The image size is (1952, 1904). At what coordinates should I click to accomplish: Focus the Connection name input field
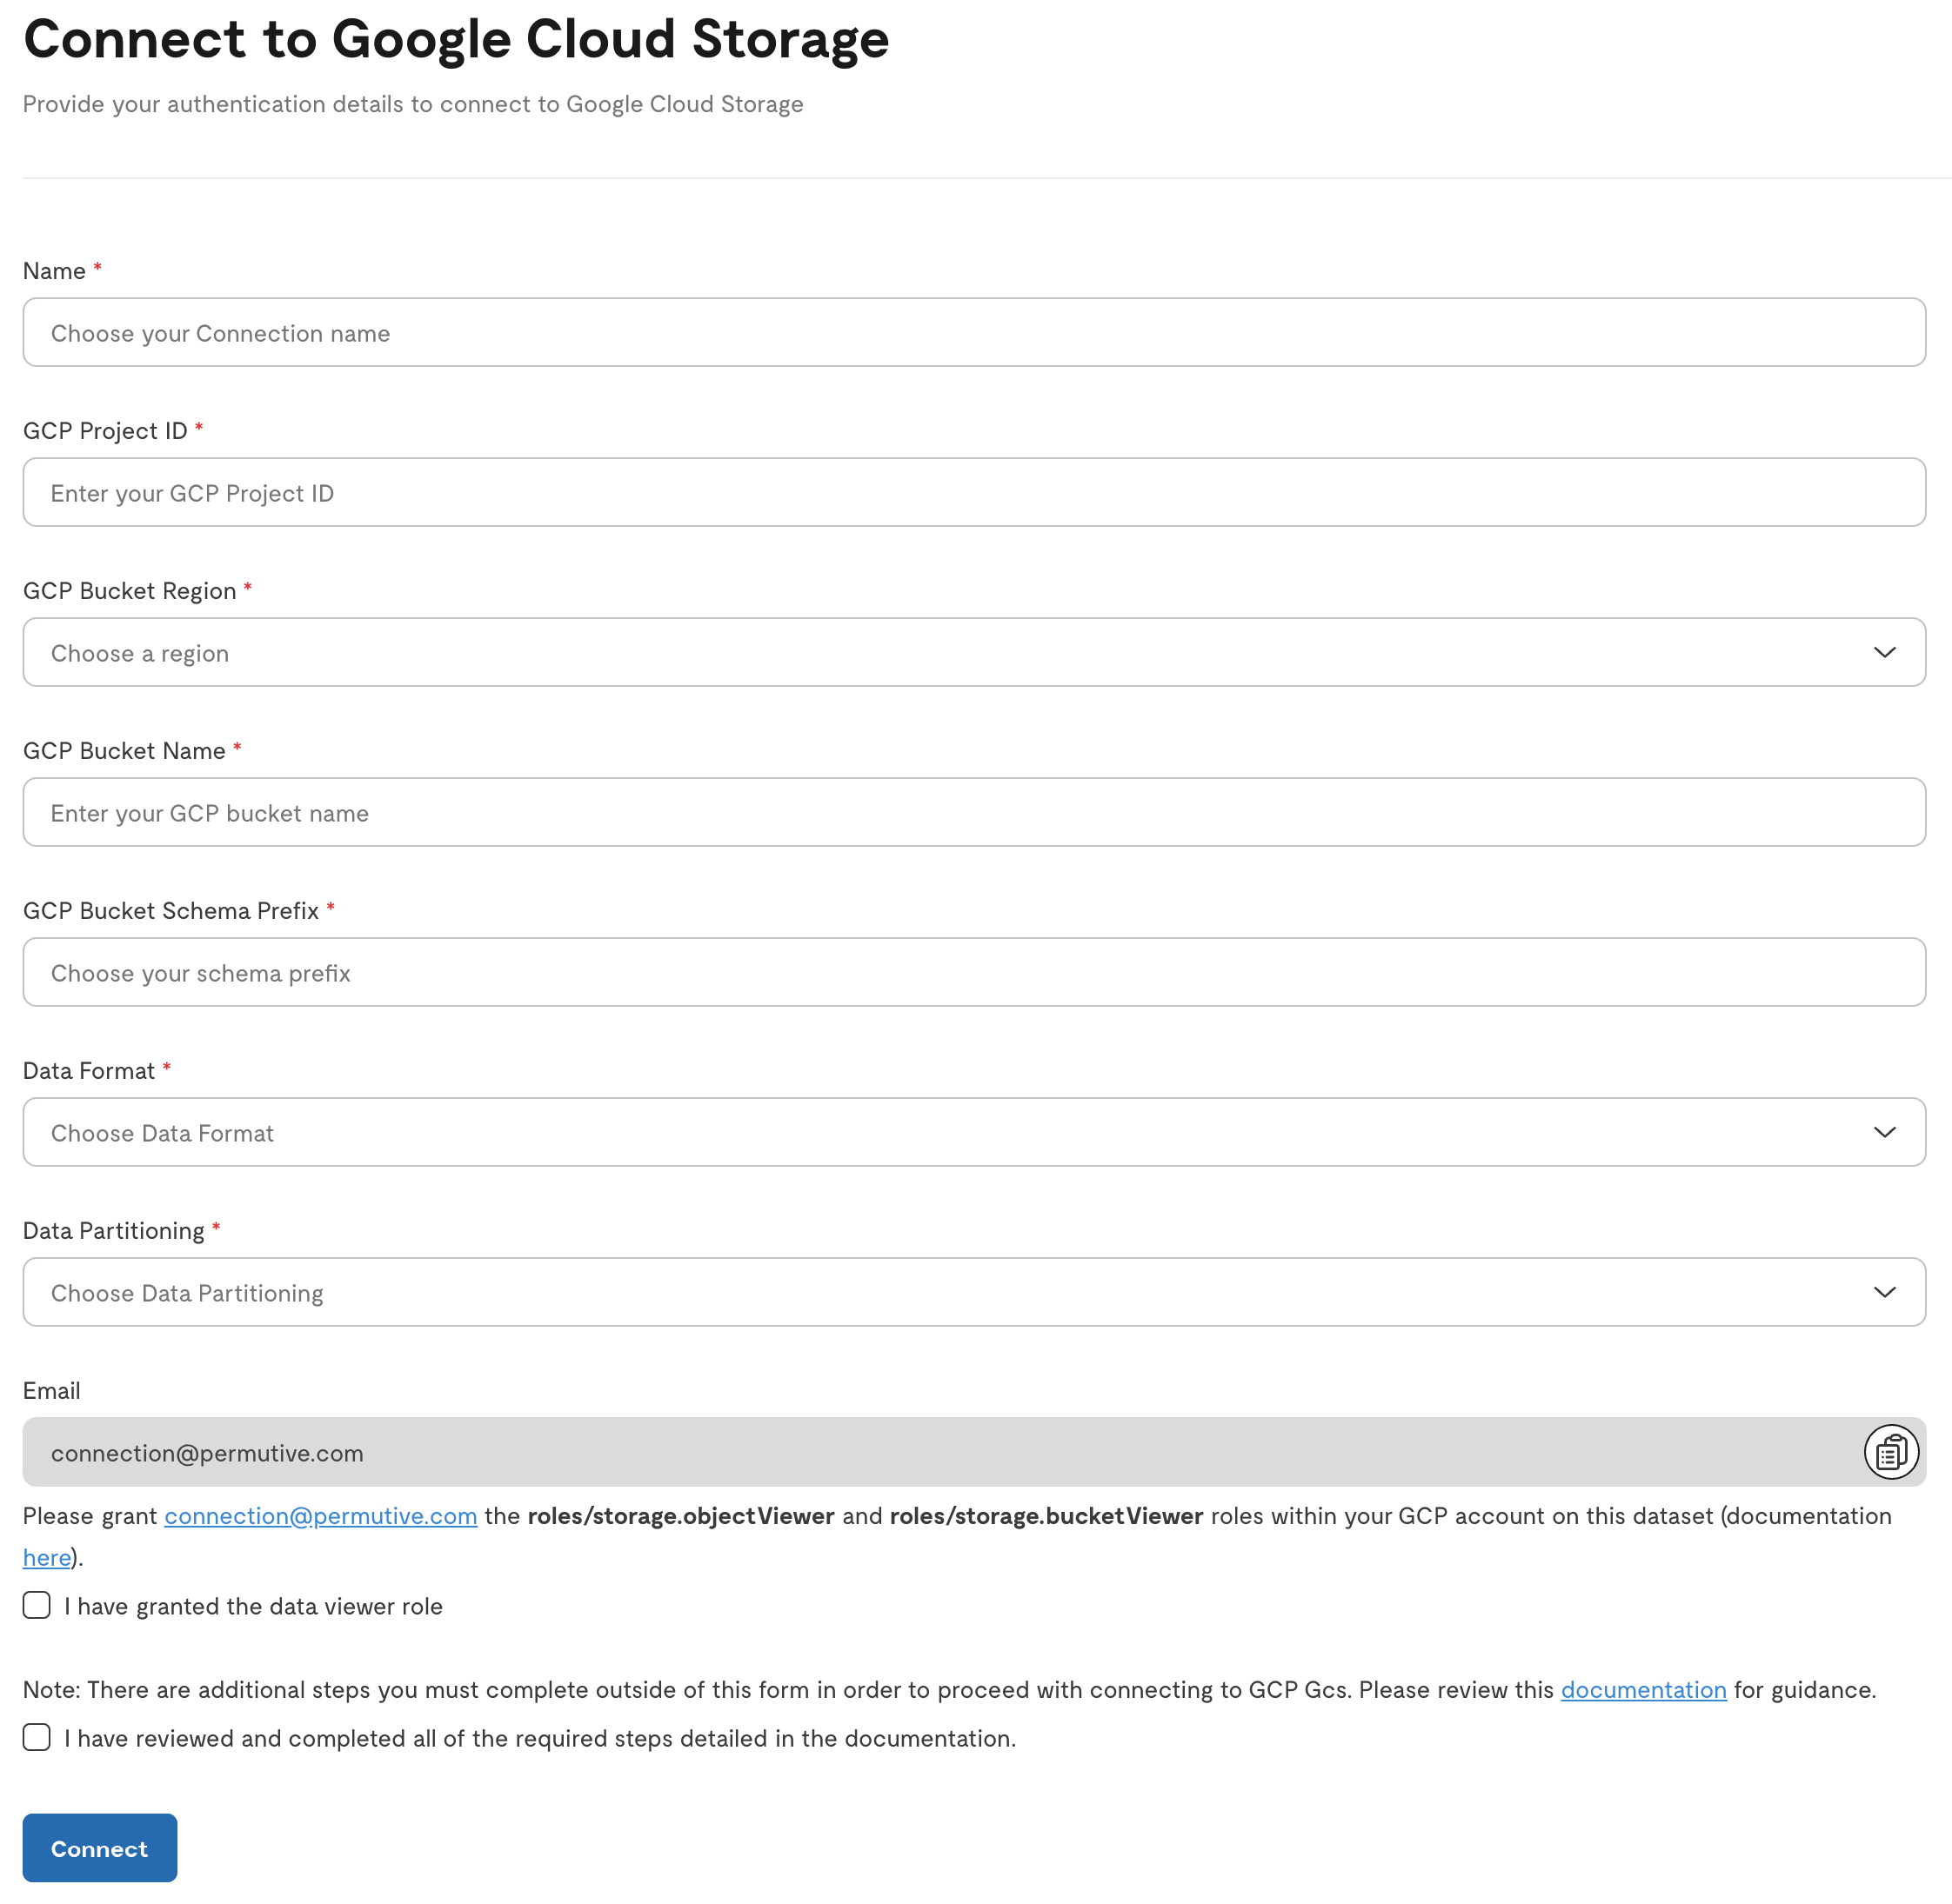coord(973,332)
